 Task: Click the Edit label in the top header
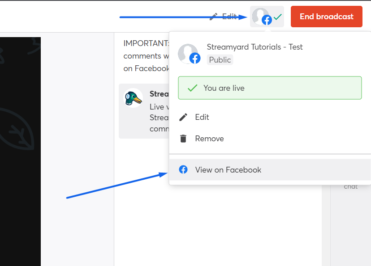pos(229,17)
